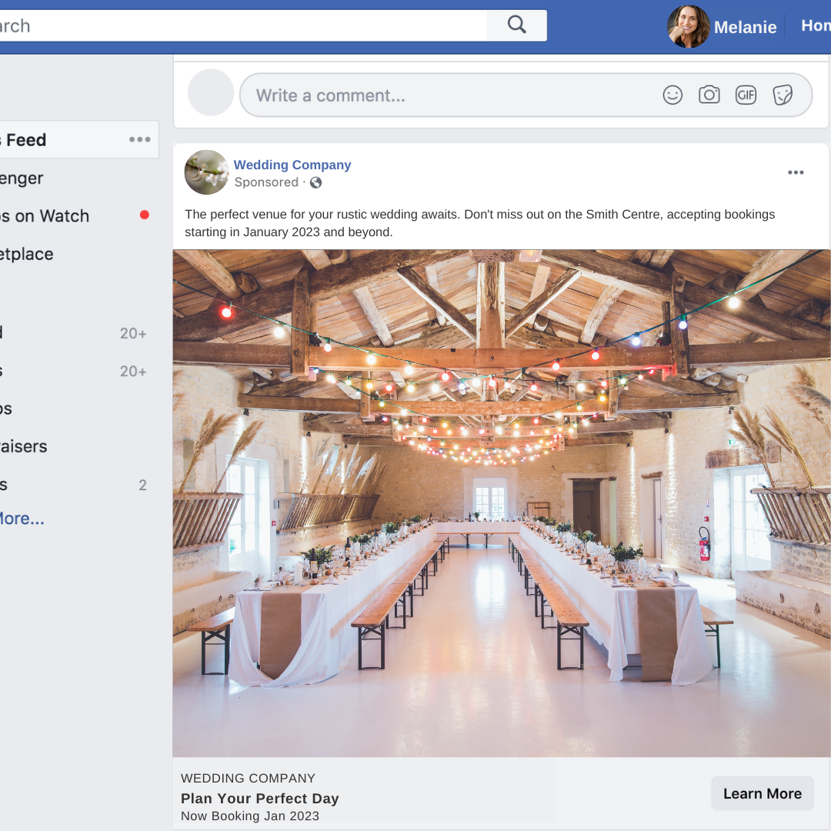Open Messenger from the sidebar
The image size is (831, 831).
coord(21,178)
